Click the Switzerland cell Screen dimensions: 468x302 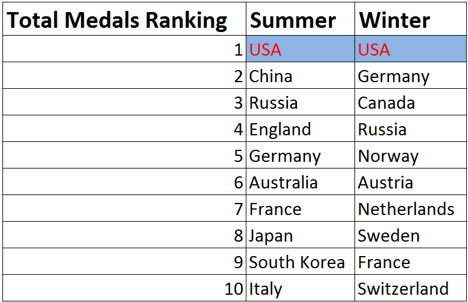411,289
